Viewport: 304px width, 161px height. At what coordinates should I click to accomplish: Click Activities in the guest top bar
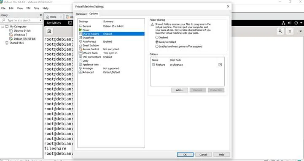tap(54, 23)
